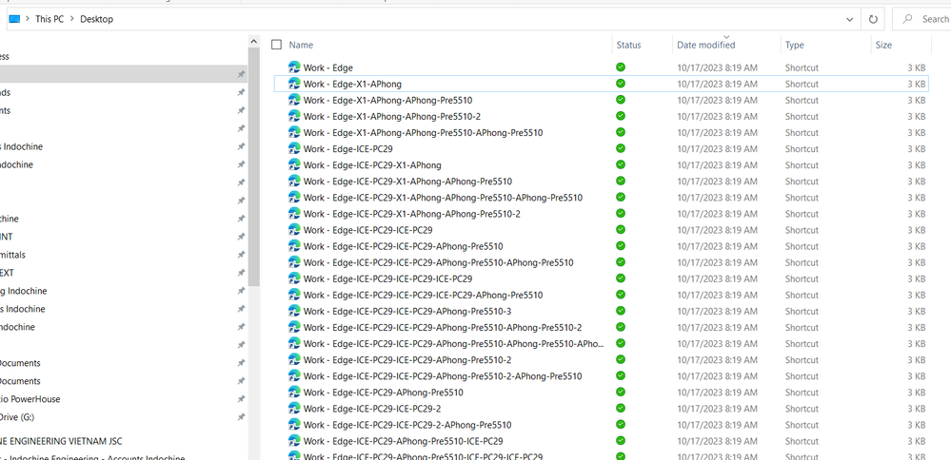Select file "Work - Edge-ICE-PC29-ICE-PC29-APhong-Pre5510-2-APhong-Pre5510"
Screen dimensions: 951x460
tap(443, 375)
